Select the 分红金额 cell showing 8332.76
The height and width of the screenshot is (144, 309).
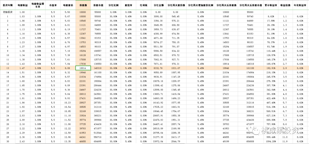coord(158,68)
